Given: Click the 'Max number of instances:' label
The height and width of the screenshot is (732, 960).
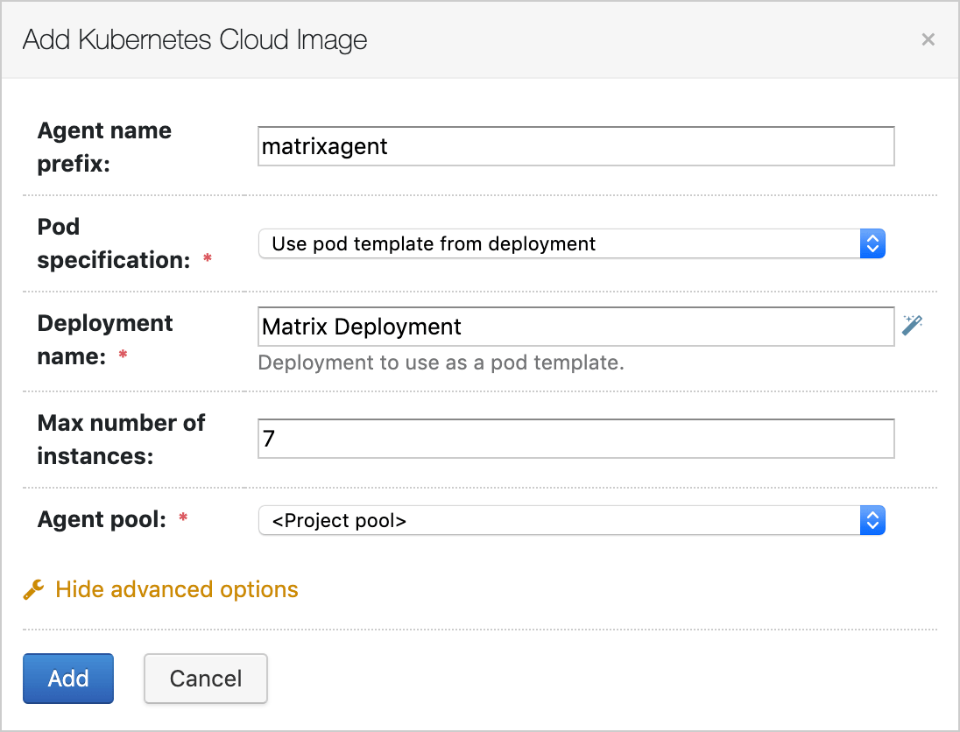Looking at the screenshot, I should (121, 440).
